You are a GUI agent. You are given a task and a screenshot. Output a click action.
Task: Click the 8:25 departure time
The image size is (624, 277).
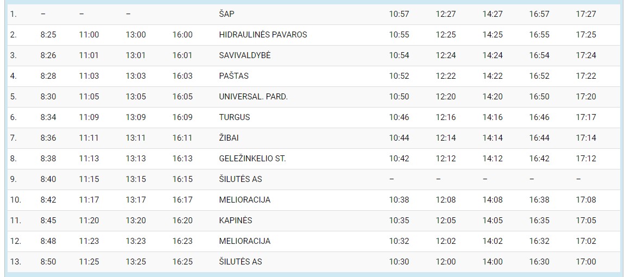point(48,35)
